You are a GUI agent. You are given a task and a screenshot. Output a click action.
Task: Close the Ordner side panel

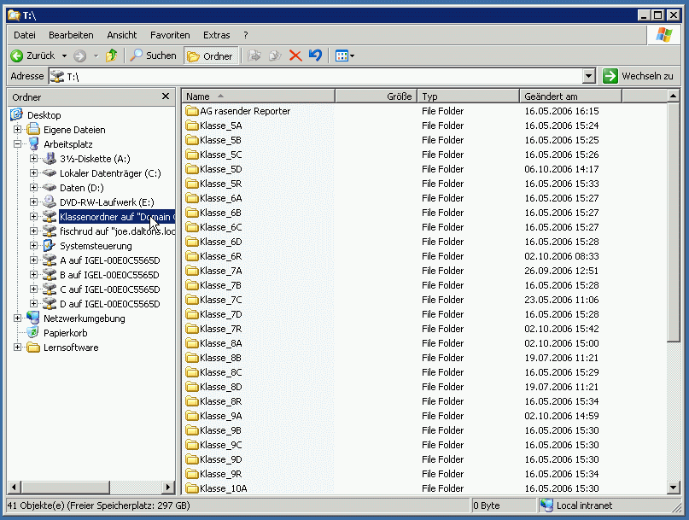pyautogui.click(x=166, y=97)
